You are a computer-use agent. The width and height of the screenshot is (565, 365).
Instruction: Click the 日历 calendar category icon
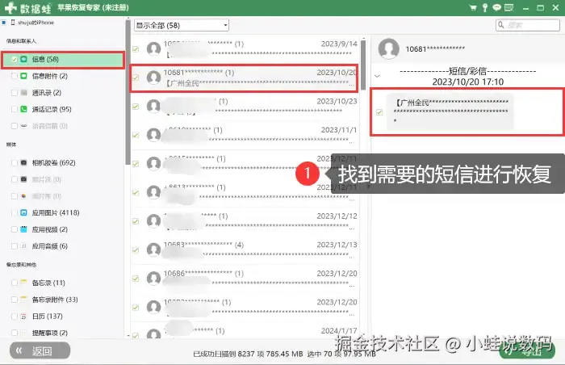23,317
